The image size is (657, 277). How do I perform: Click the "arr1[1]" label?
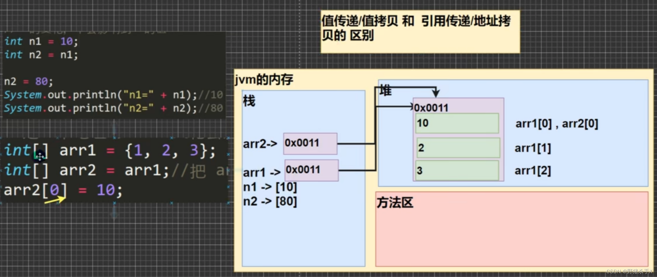533,148
